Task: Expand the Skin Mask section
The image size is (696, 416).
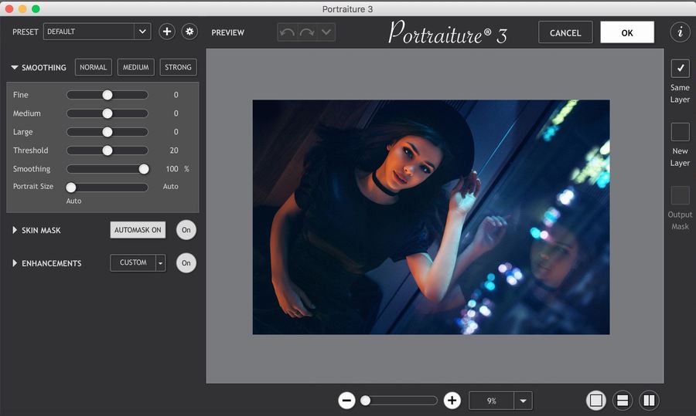Action: [x=15, y=230]
